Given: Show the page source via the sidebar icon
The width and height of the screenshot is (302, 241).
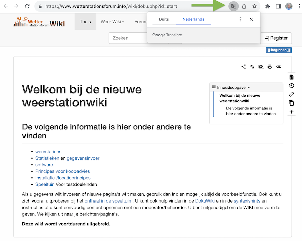Looking at the screenshot, I should point(291,77).
